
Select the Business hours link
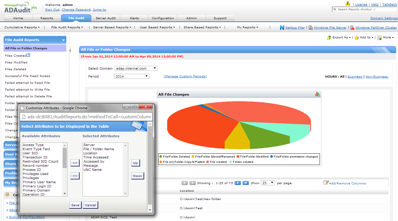(x=355, y=76)
